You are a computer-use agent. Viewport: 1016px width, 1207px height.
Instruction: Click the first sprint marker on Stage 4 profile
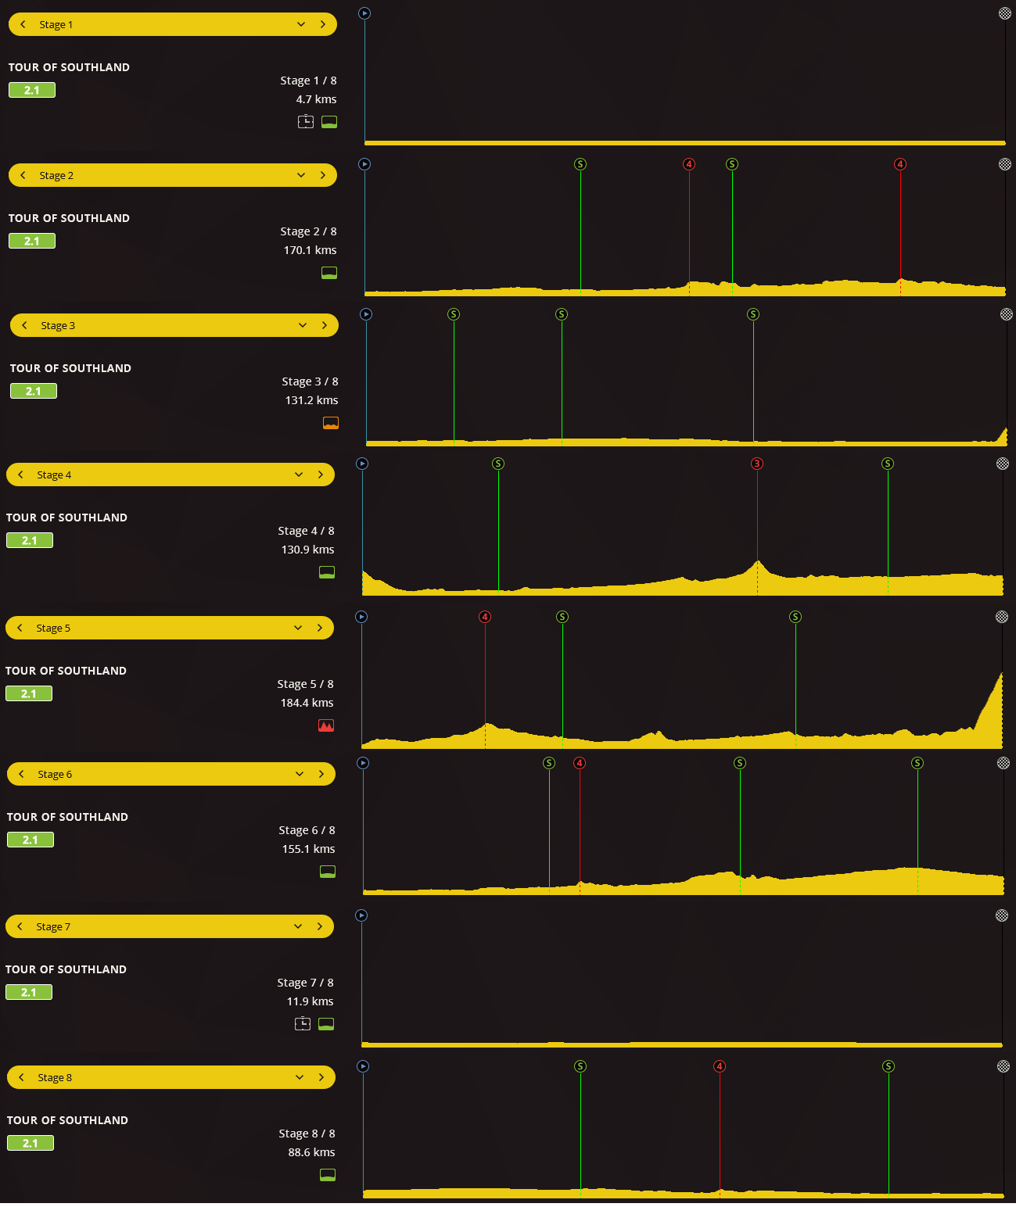point(498,464)
